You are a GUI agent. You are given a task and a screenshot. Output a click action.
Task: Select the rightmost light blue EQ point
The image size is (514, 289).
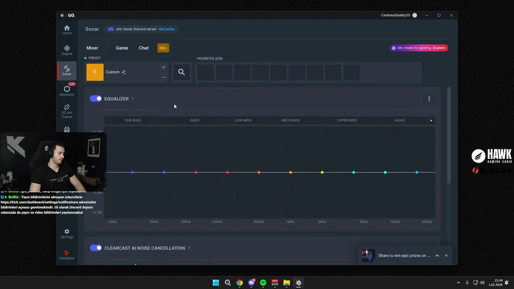pos(417,172)
